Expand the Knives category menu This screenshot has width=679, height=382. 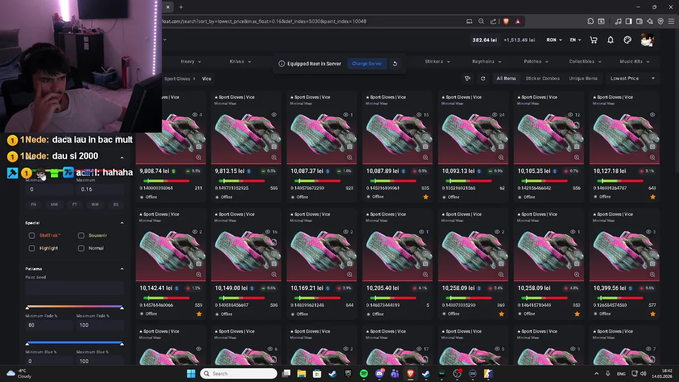[x=240, y=62]
